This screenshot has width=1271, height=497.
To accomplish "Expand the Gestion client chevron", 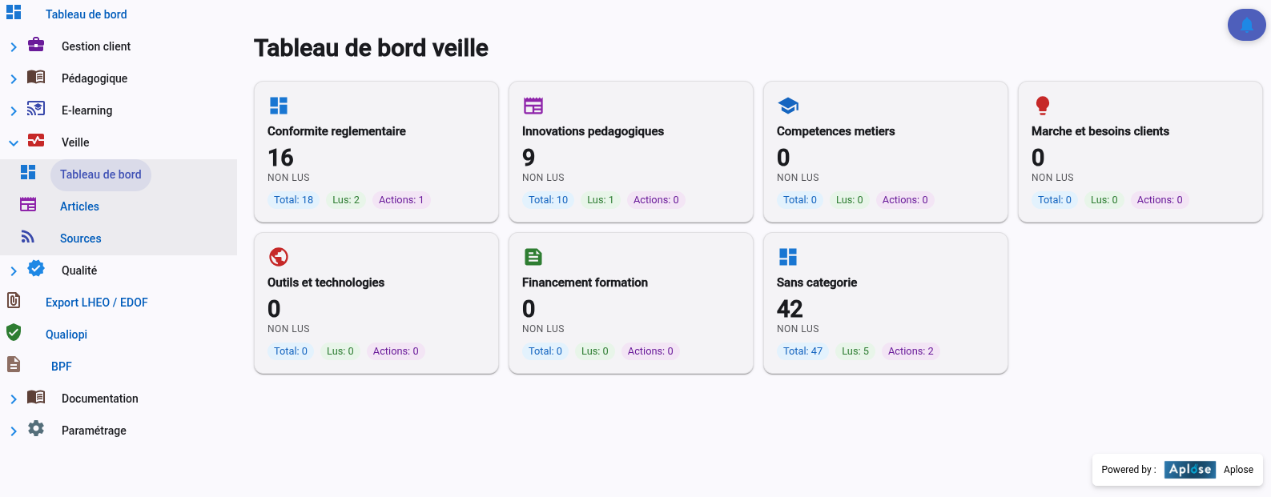I will [x=14, y=47].
